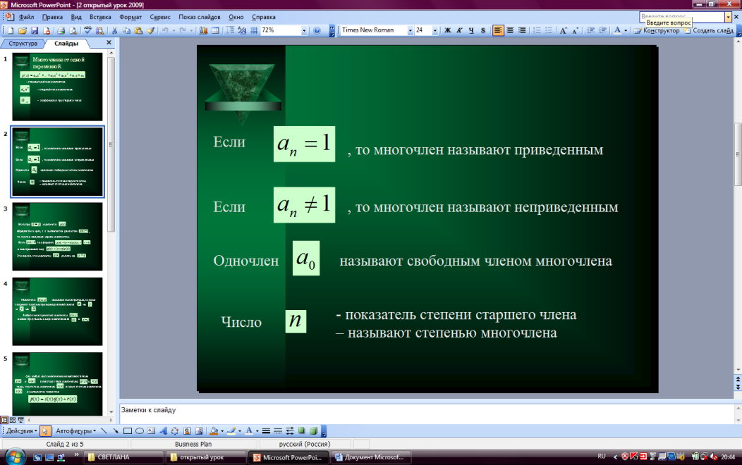
Task: Open the Times New Roman font dropdown
Action: [x=410, y=30]
